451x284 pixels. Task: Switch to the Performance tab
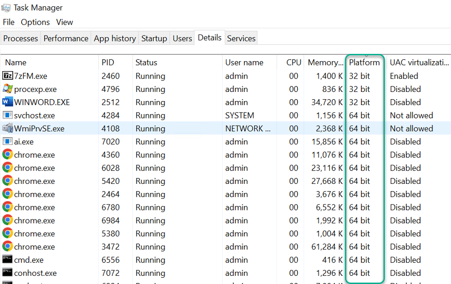coord(66,38)
